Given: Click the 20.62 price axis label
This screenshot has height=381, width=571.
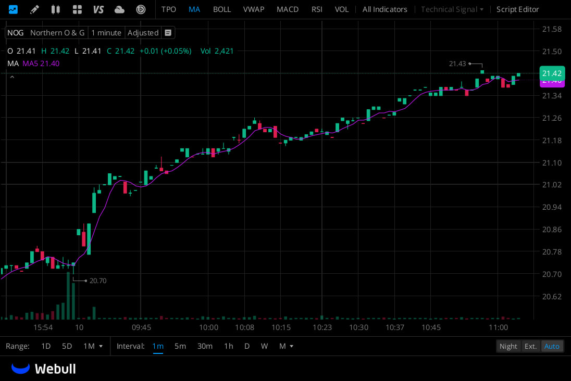Looking at the screenshot, I should tap(552, 297).
